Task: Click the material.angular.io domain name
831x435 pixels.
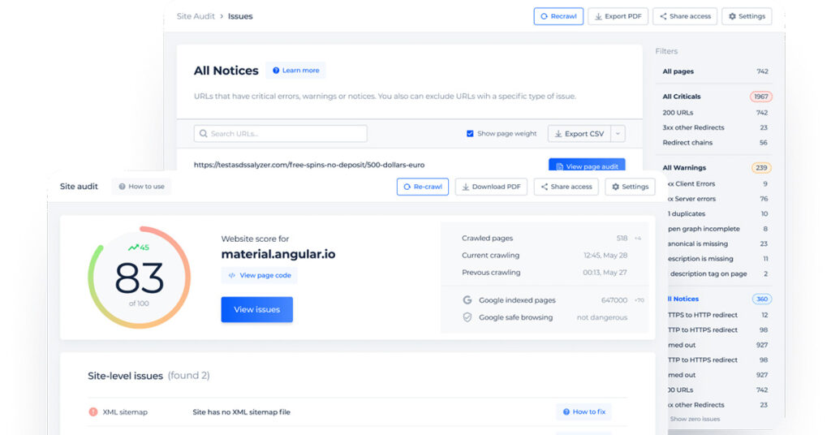Action: click(x=278, y=254)
